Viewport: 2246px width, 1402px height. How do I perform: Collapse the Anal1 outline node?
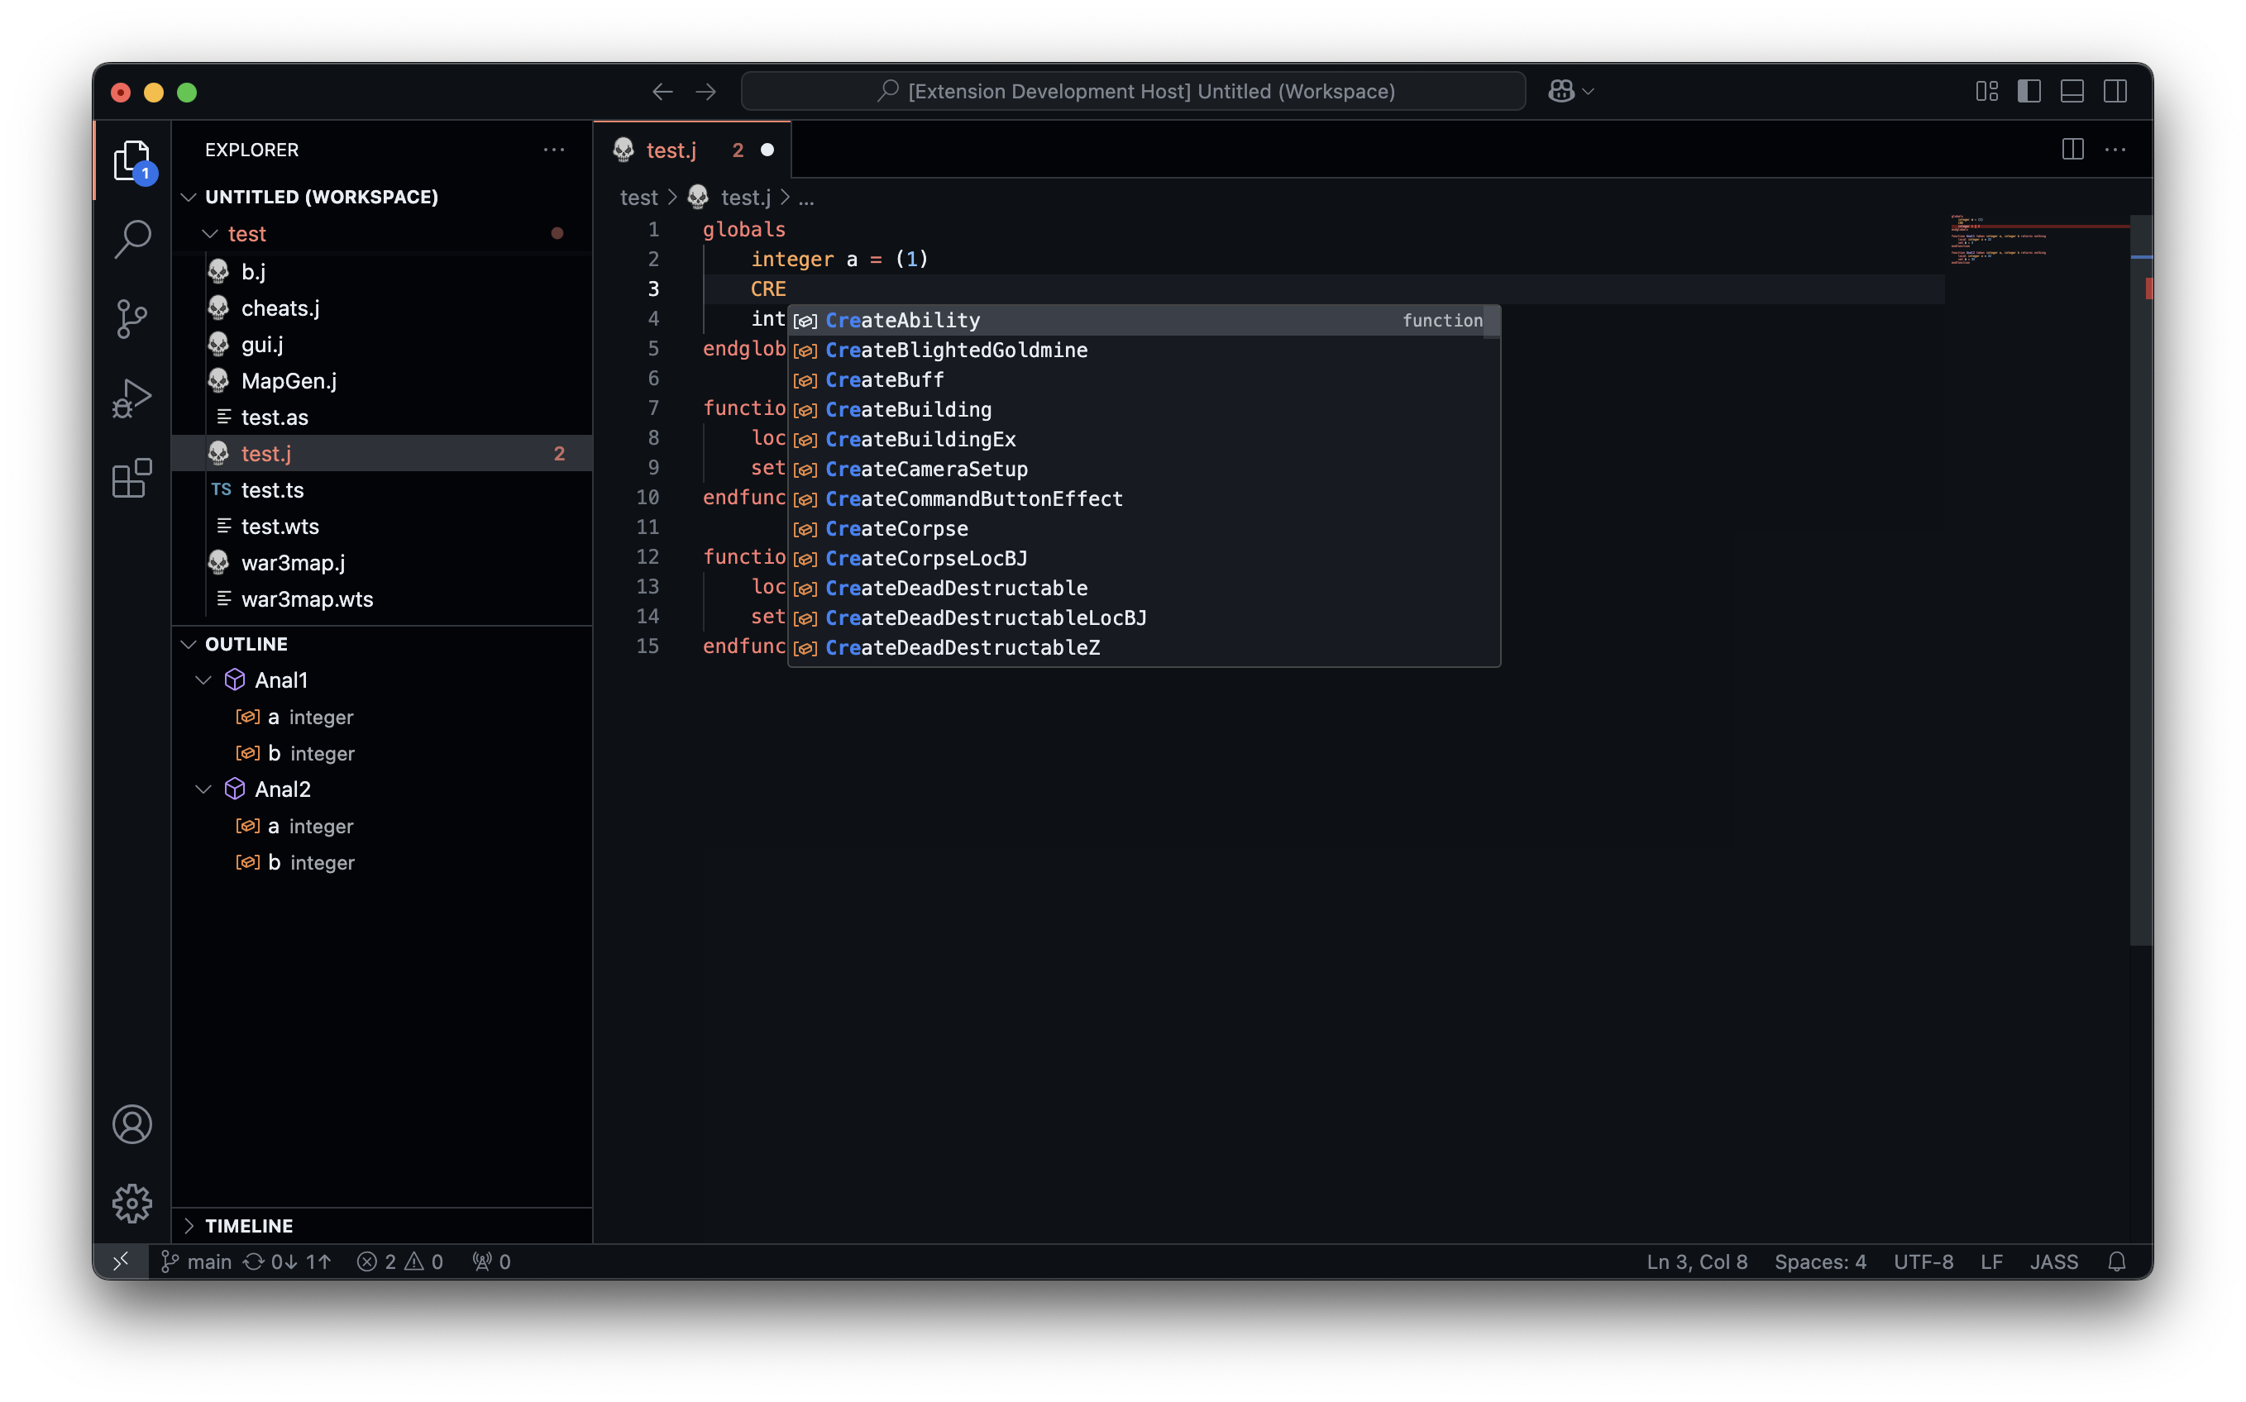[204, 680]
